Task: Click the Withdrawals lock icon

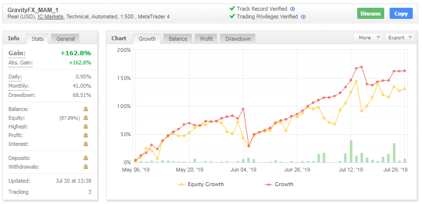Action: tap(85, 167)
